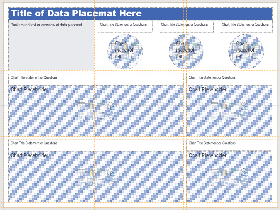Screen dimensions: 280x210
Task: Click 3D Models icon in bottom-right placeholder
Action: pyautogui.click(x=244, y=172)
